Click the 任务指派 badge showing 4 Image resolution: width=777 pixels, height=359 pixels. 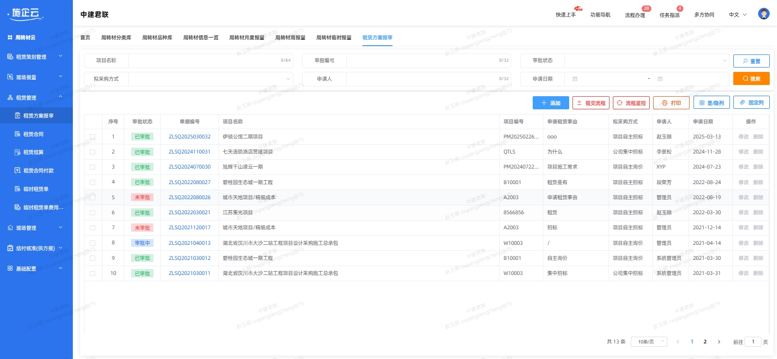pos(680,8)
